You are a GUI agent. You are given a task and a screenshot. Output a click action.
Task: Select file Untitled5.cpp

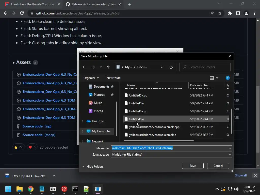(x=176, y=95)
